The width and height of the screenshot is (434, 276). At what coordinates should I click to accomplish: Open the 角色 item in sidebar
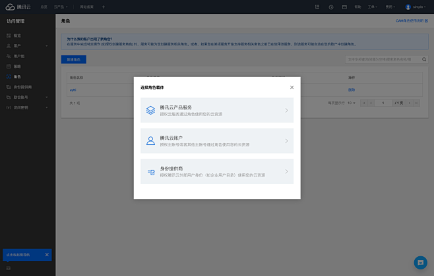pos(17,76)
